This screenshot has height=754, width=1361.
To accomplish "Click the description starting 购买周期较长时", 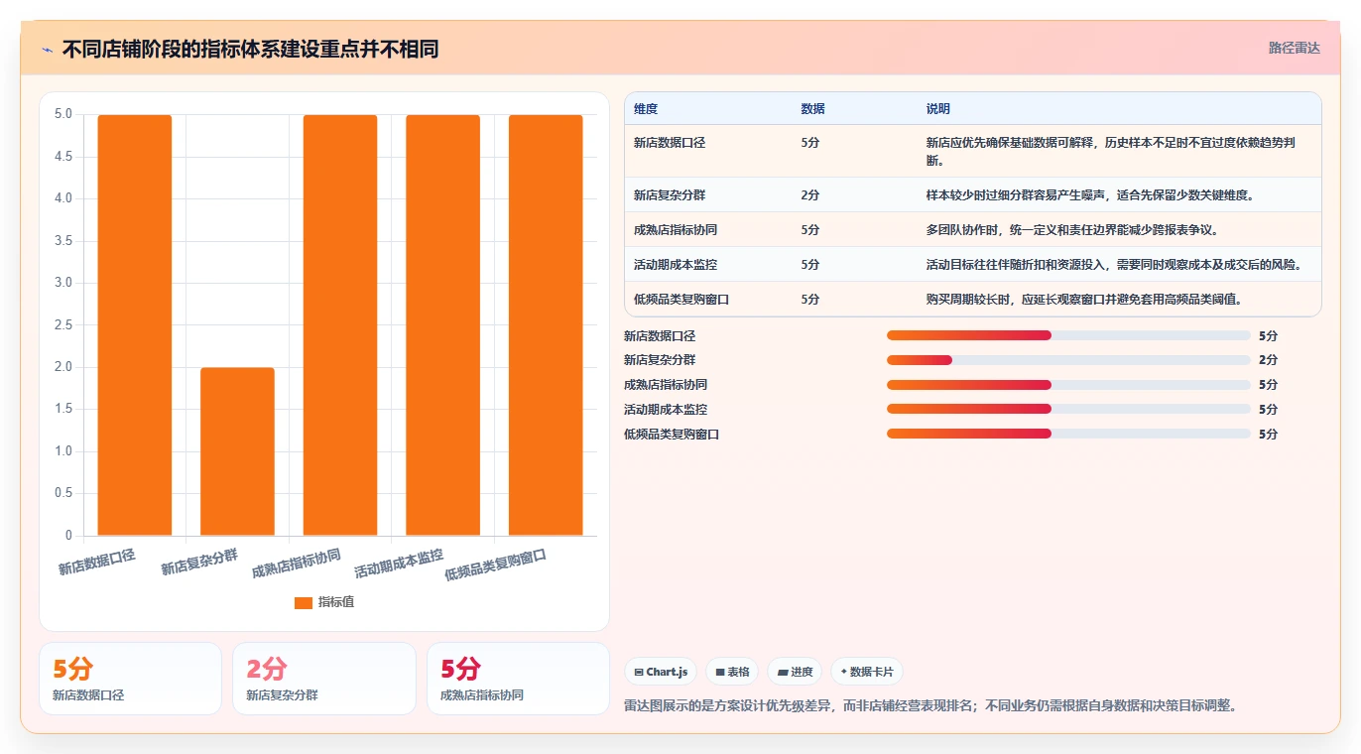I will 1084,300.
